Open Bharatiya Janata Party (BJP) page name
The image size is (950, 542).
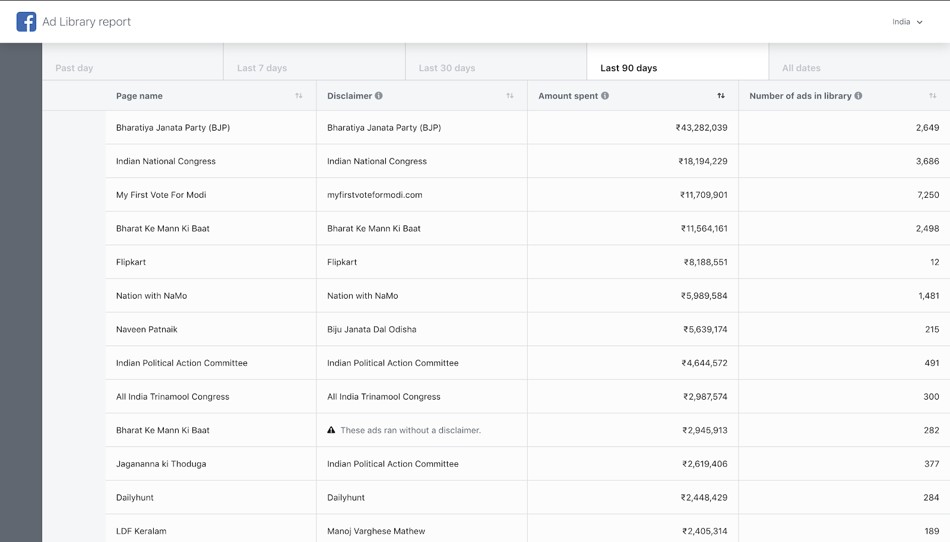coord(173,128)
